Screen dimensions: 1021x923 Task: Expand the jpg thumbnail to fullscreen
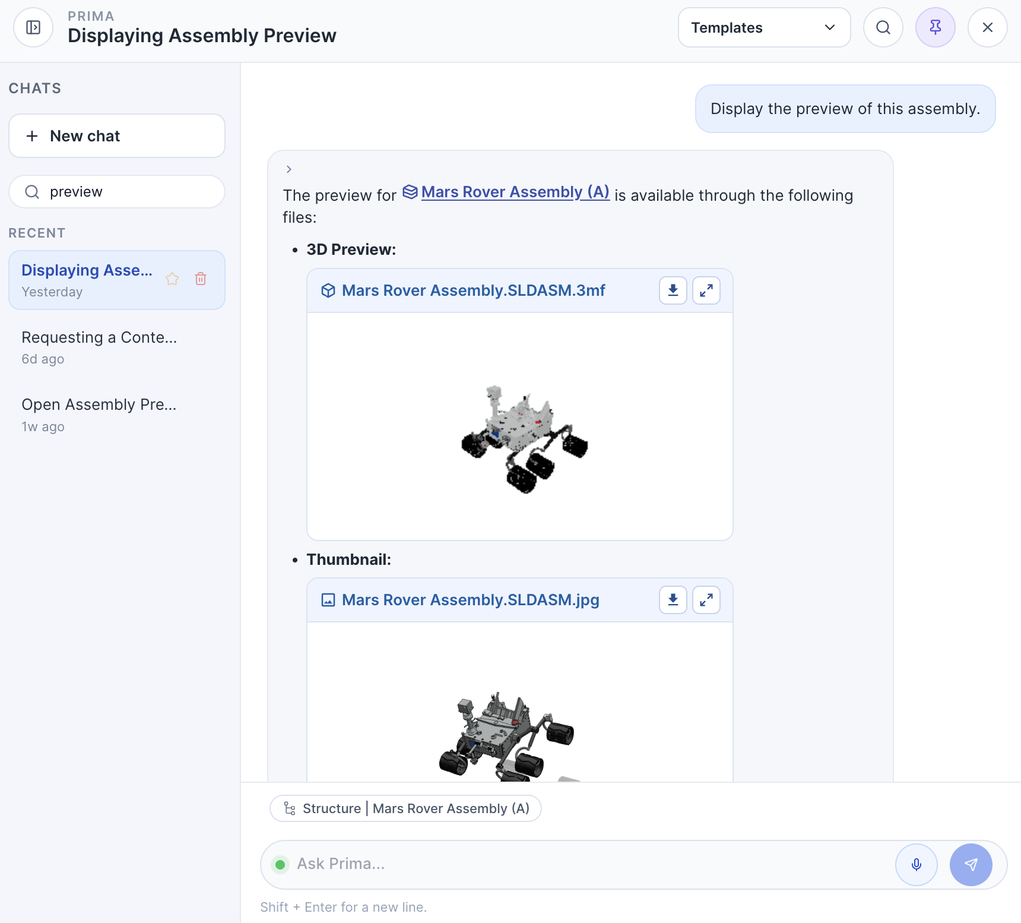[706, 600]
